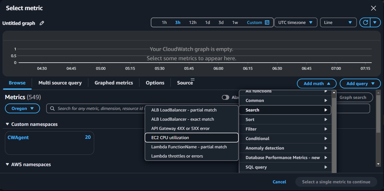
Task: Switch to Multi source query tab
Action: tap(60, 83)
